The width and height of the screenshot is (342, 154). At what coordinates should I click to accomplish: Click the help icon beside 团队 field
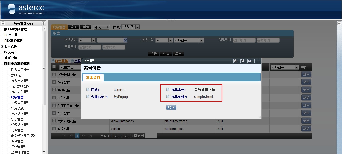pyautogui.click(x=88, y=90)
